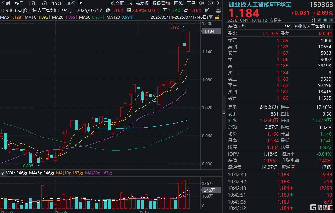The width and height of the screenshot is (335, 213).
Task: Click the date range 2025/05/14-2025/07/17 link
Action: 180,17
